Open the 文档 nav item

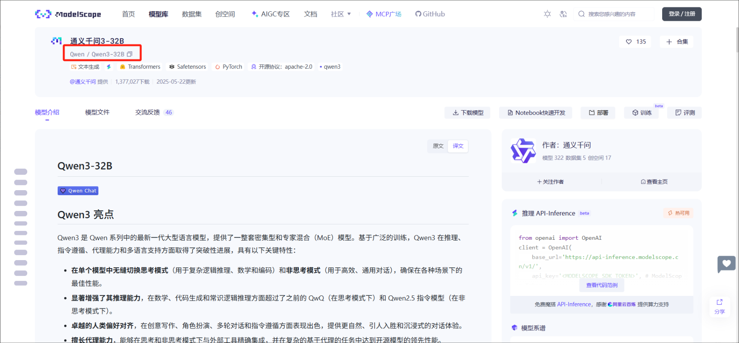tap(311, 14)
